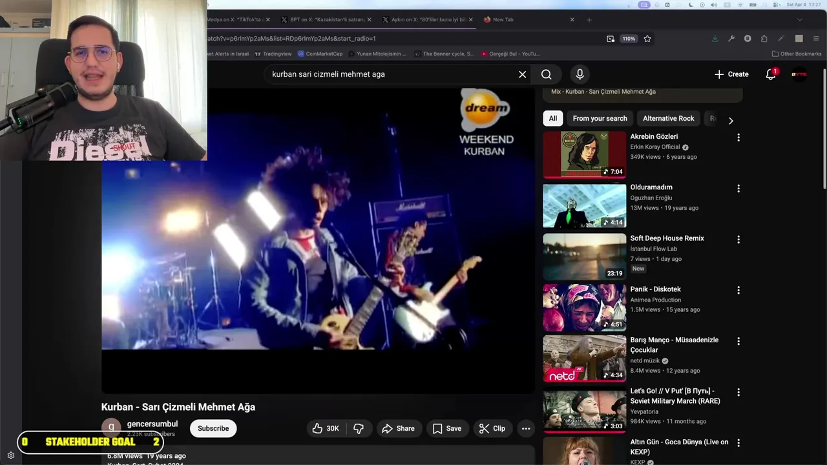Viewport: 827px width, 465px height.
Task: Open gencersumbul channel avatar
Action: [111, 427]
